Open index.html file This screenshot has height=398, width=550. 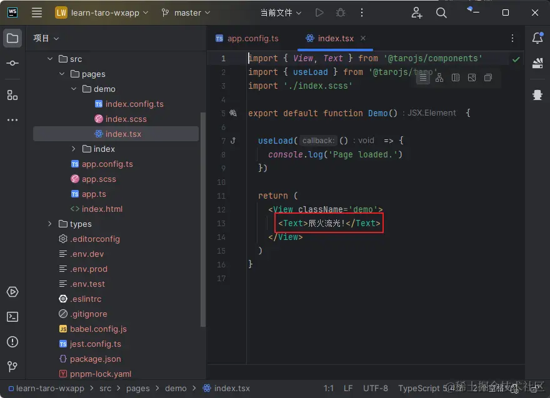(x=96, y=209)
